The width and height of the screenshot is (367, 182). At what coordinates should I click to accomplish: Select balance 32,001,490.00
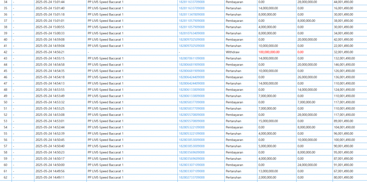click(343, 52)
